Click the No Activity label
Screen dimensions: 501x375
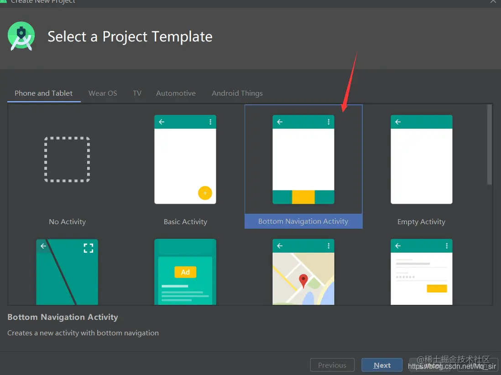click(x=68, y=222)
